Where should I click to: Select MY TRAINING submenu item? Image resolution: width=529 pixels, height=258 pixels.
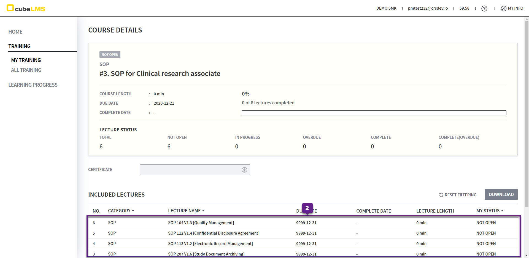point(26,60)
